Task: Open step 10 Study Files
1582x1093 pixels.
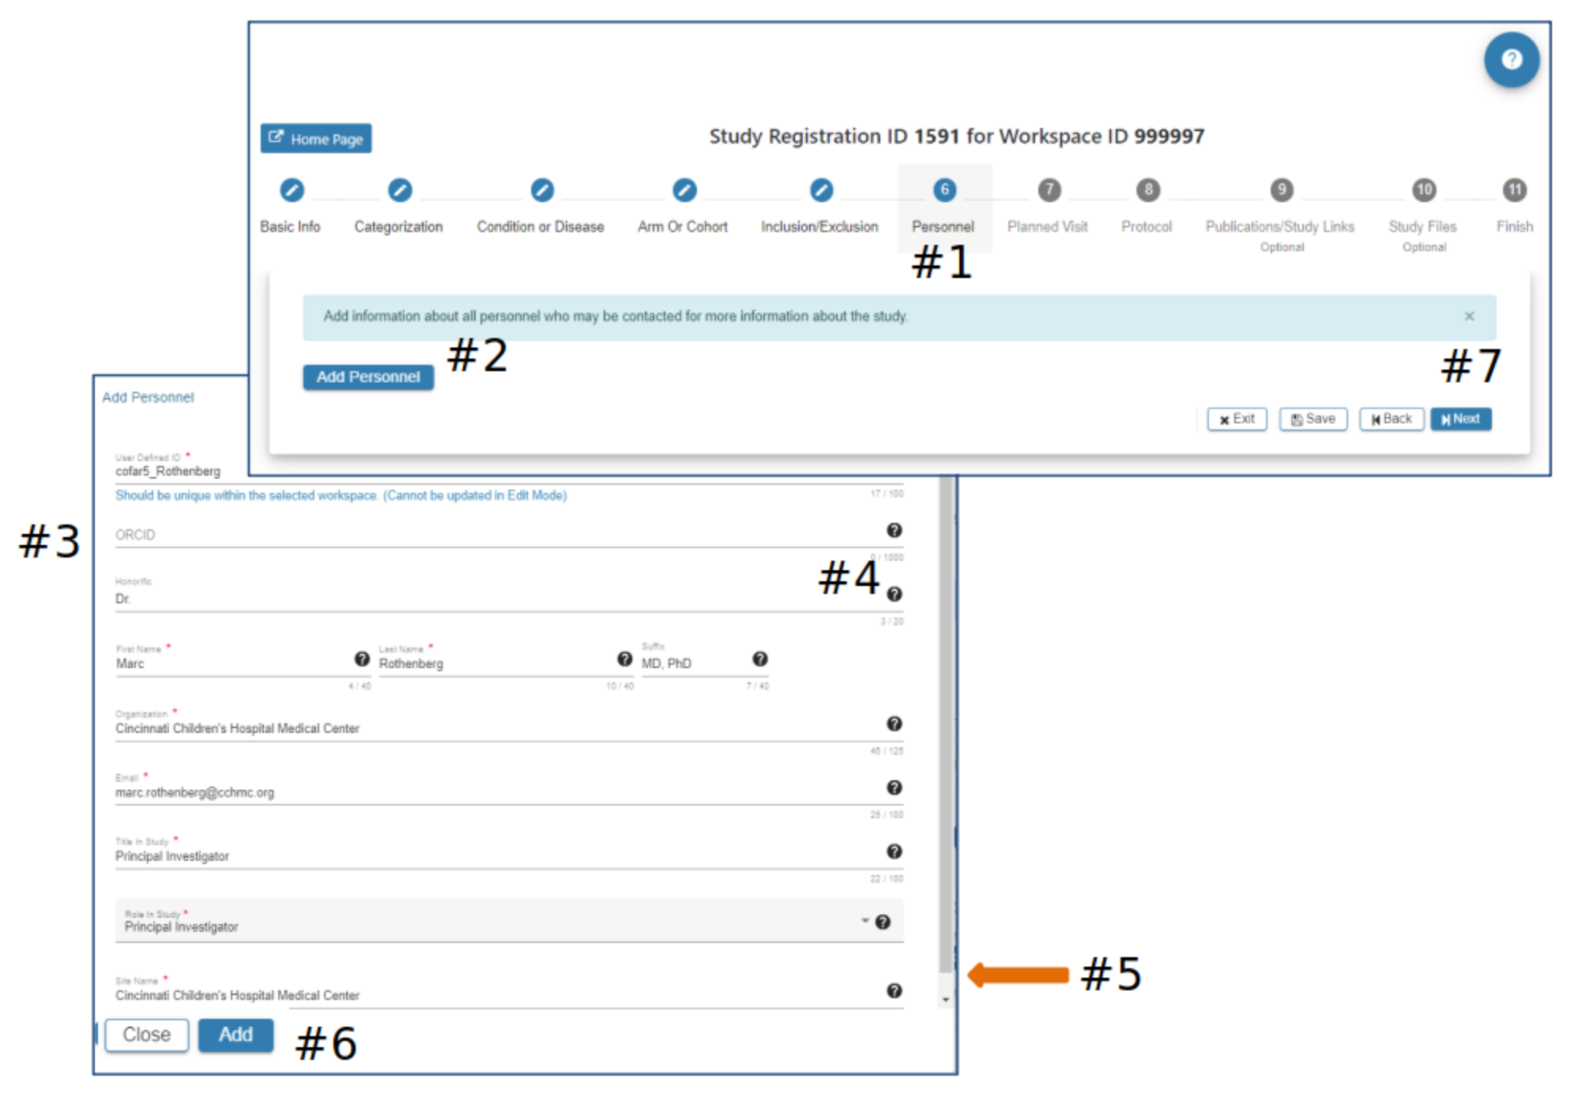Action: (1423, 190)
